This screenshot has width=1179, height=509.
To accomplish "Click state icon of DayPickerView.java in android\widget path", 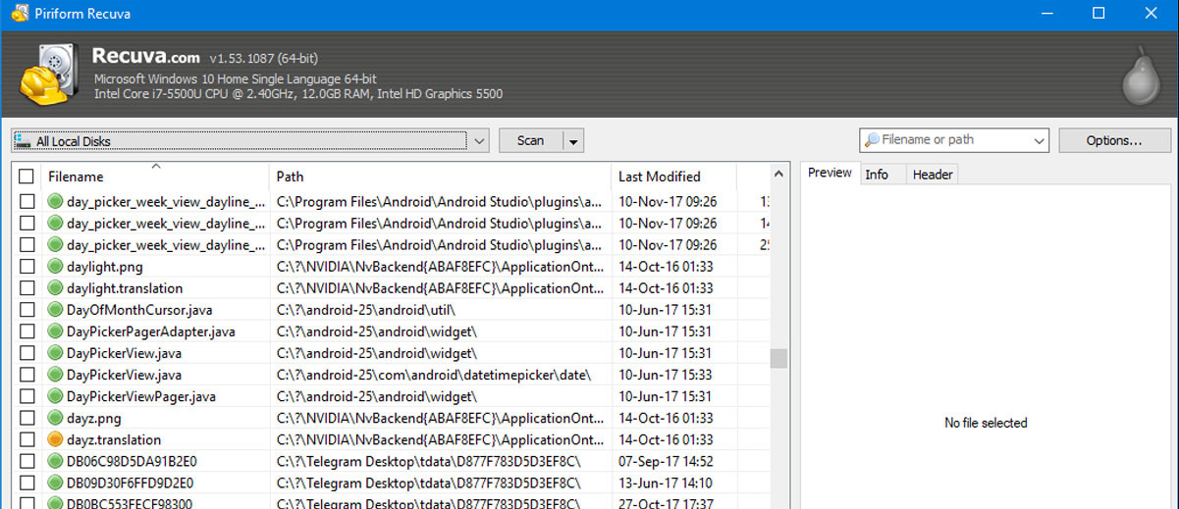I will (x=55, y=353).
